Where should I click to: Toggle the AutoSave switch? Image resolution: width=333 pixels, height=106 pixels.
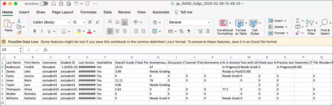[x=44, y=4]
